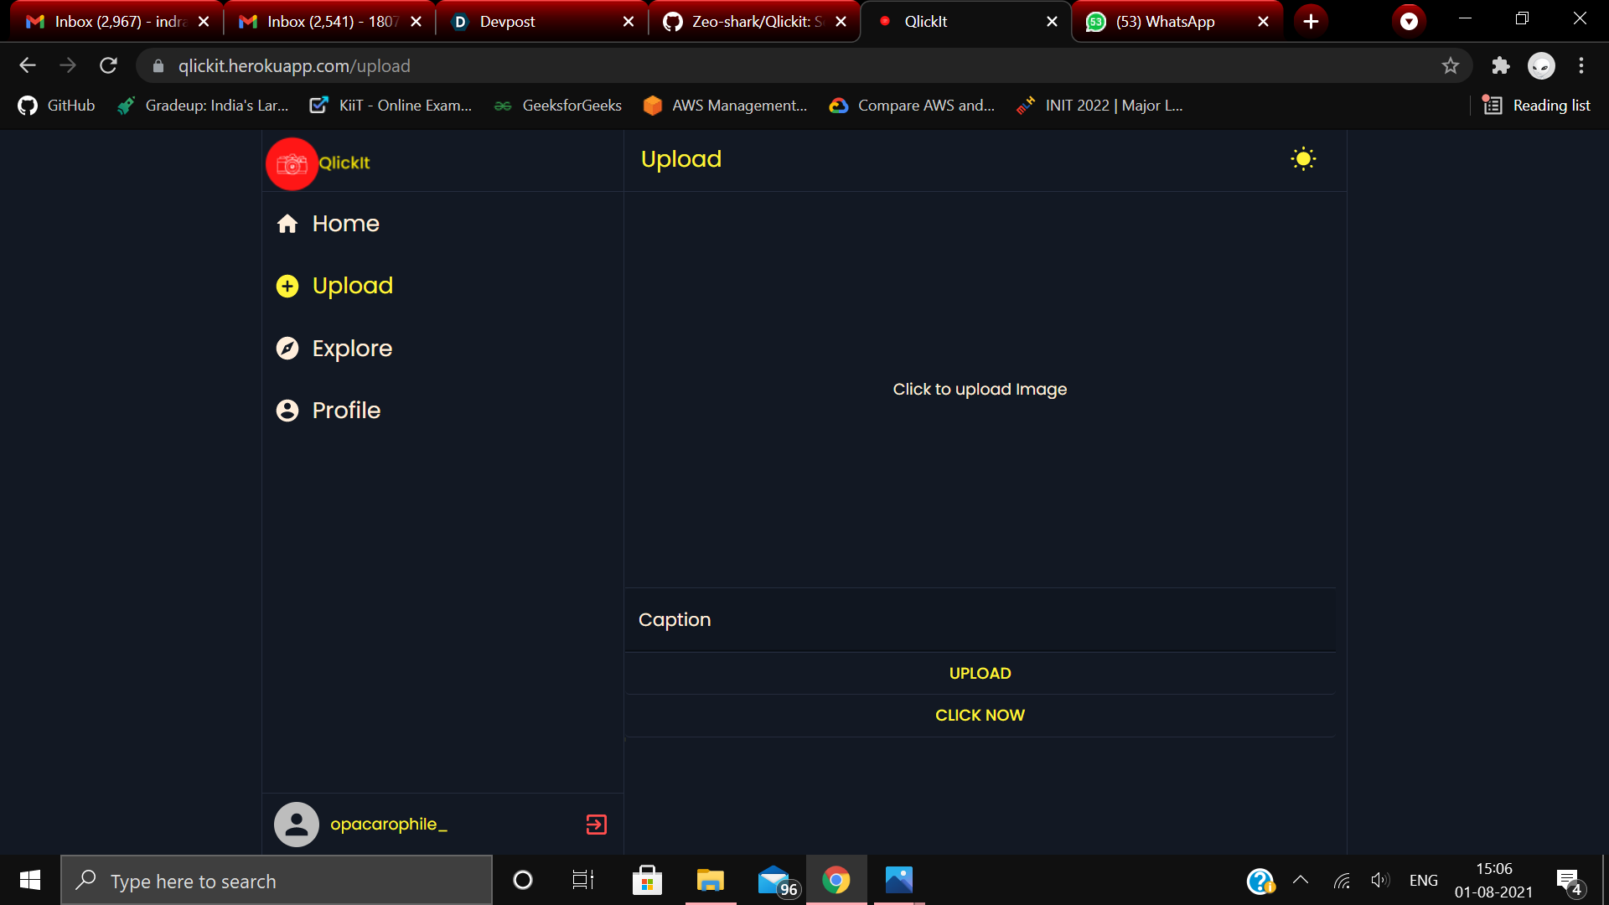Open the Chrome extensions puzzle icon
Image resolution: width=1609 pixels, height=905 pixels.
[1500, 66]
